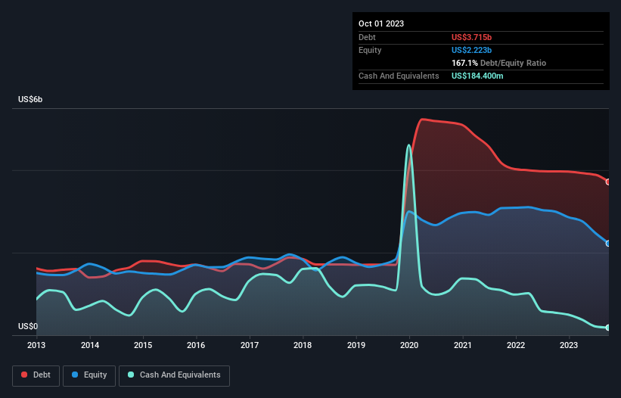Click the 2016 x-axis label

196,345
